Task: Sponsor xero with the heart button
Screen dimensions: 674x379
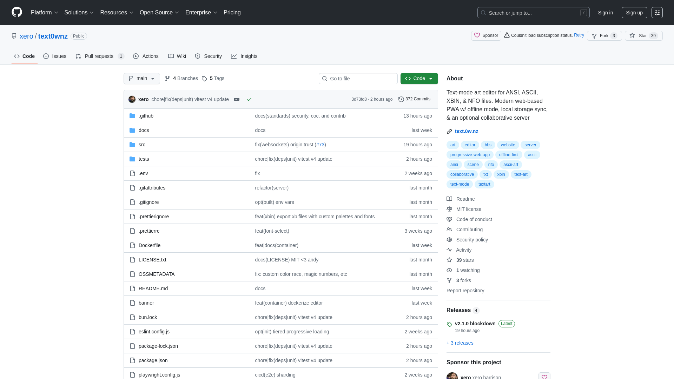Action: point(486,35)
